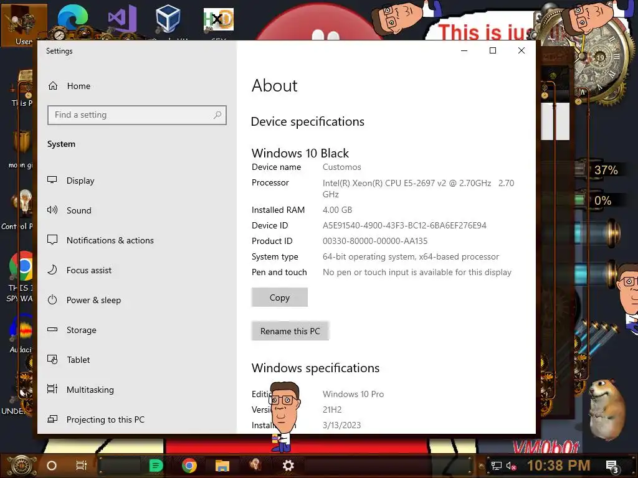Click the Rename this PC button

point(290,331)
